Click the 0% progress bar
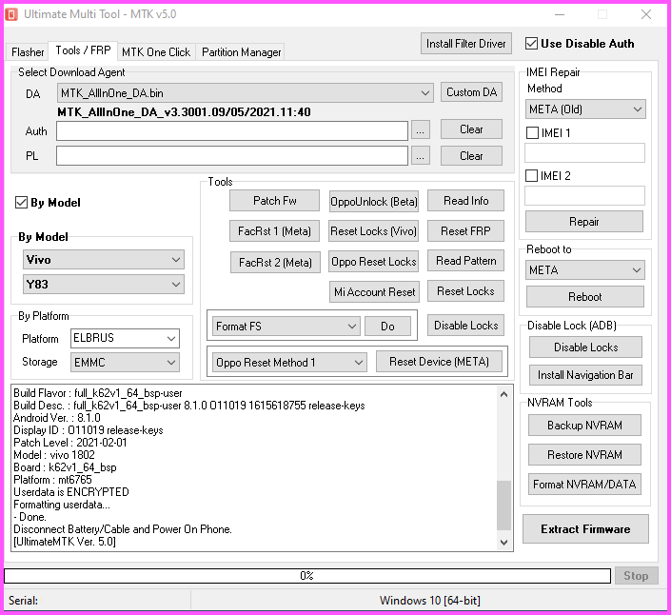The image size is (671, 615). click(x=307, y=576)
